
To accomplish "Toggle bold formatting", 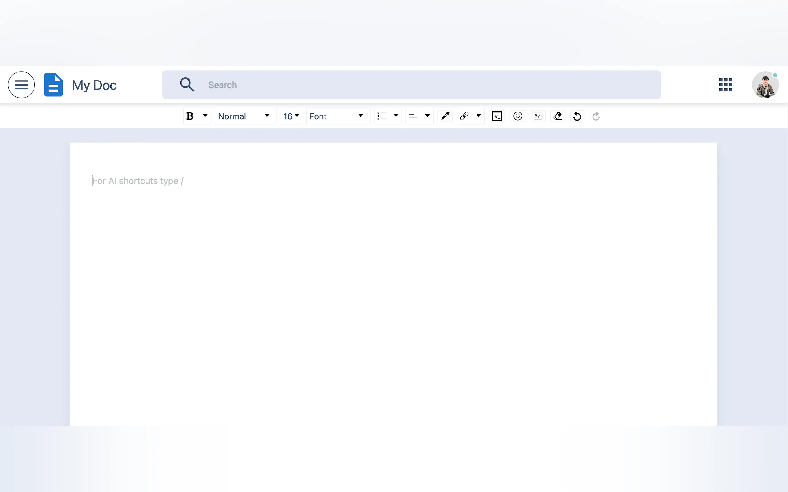I will (190, 116).
